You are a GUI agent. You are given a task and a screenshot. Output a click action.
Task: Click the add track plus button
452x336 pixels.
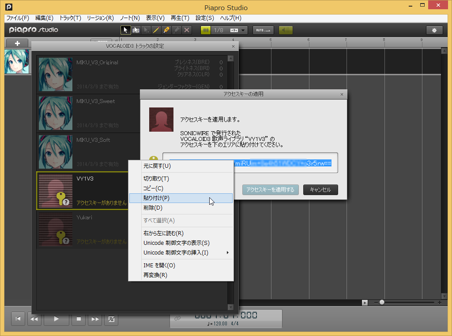17,43
